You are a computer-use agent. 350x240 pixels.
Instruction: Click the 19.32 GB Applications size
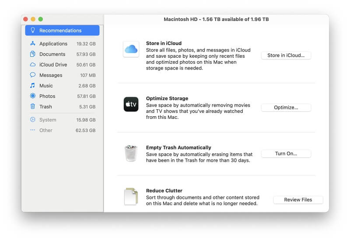(x=86, y=44)
